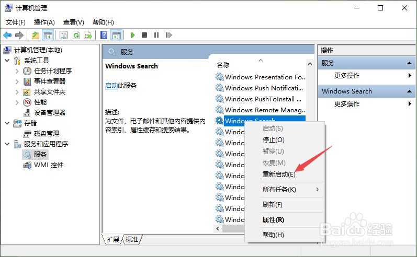The image size is (417, 257).
Task: Click the Forward arrow toolbar icon
Action: 19,35
